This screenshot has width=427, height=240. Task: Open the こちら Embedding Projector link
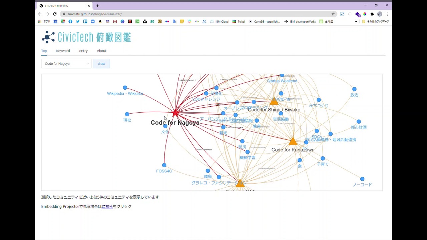click(x=107, y=206)
